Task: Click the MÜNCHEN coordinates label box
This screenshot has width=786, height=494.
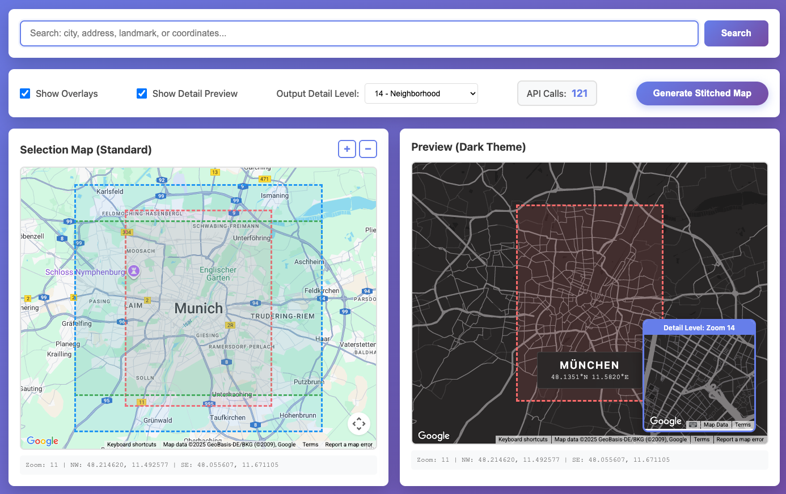Action: click(590, 370)
